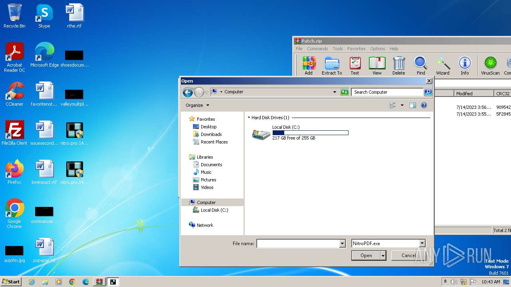The height and width of the screenshot is (287, 511).
Task: Open the Help menu in WinRAR
Action: 394,49
